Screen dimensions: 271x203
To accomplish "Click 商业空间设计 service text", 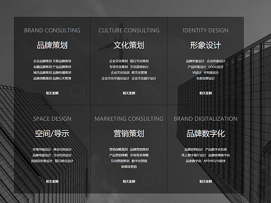I will tap(63, 149).
